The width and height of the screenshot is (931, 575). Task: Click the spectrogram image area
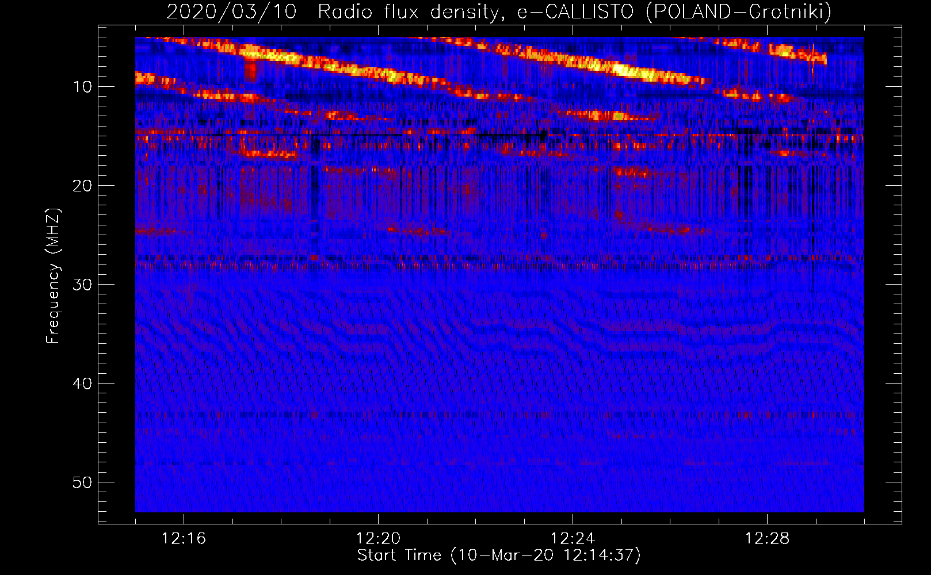click(x=499, y=275)
